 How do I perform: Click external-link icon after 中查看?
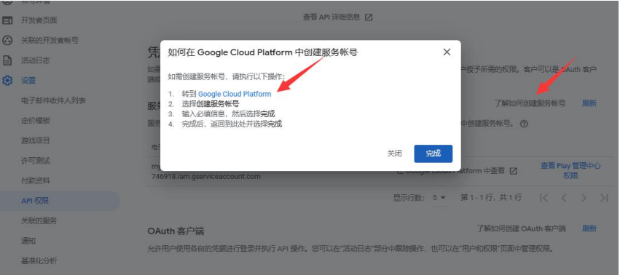(x=513, y=171)
